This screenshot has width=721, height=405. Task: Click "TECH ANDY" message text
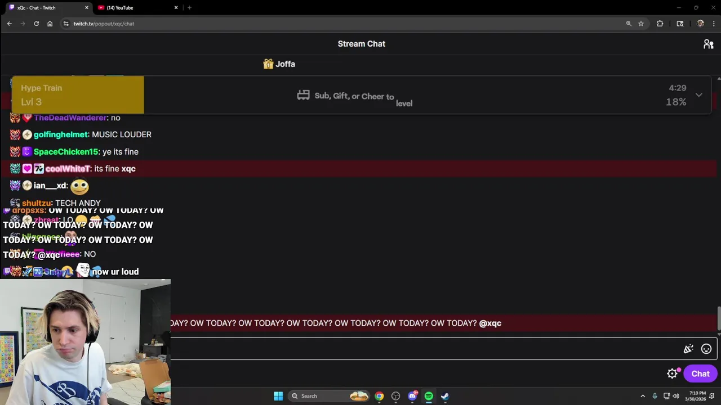coord(78,203)
